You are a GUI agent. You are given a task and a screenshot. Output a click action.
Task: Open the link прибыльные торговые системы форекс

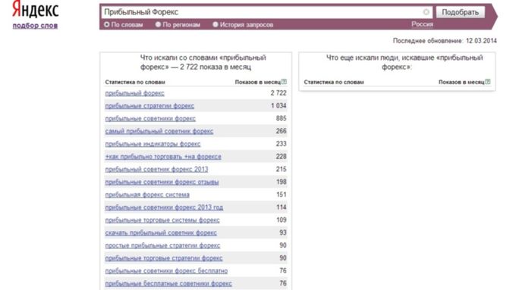162,220
